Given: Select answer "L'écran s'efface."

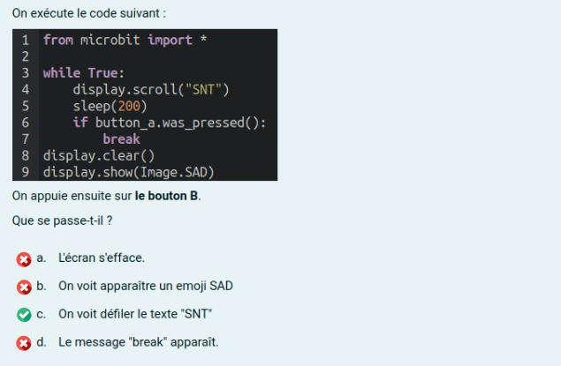Looking at the screenshot, I should click(x=102, y=258).
